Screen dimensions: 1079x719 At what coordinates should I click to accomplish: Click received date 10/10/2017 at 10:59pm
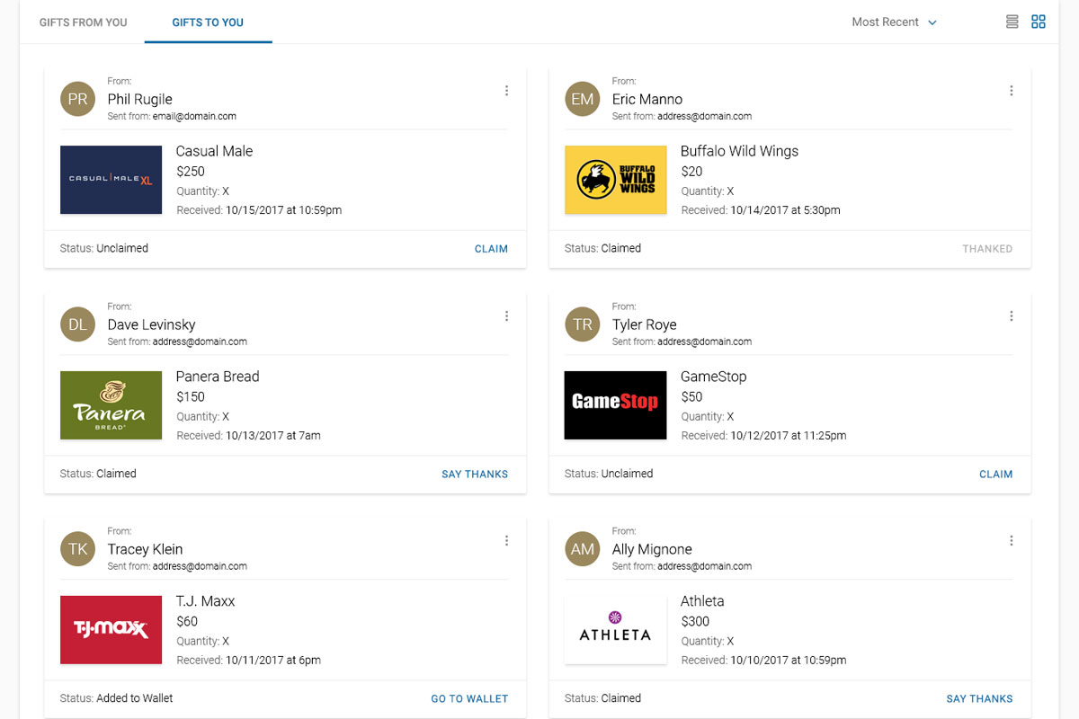point(788,661)
